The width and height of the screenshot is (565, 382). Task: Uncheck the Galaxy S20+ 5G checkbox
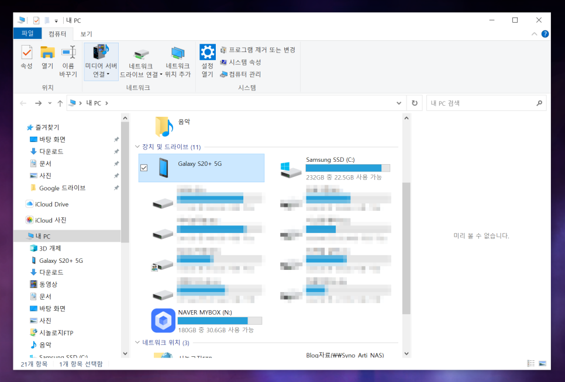[x=144, y=168]
